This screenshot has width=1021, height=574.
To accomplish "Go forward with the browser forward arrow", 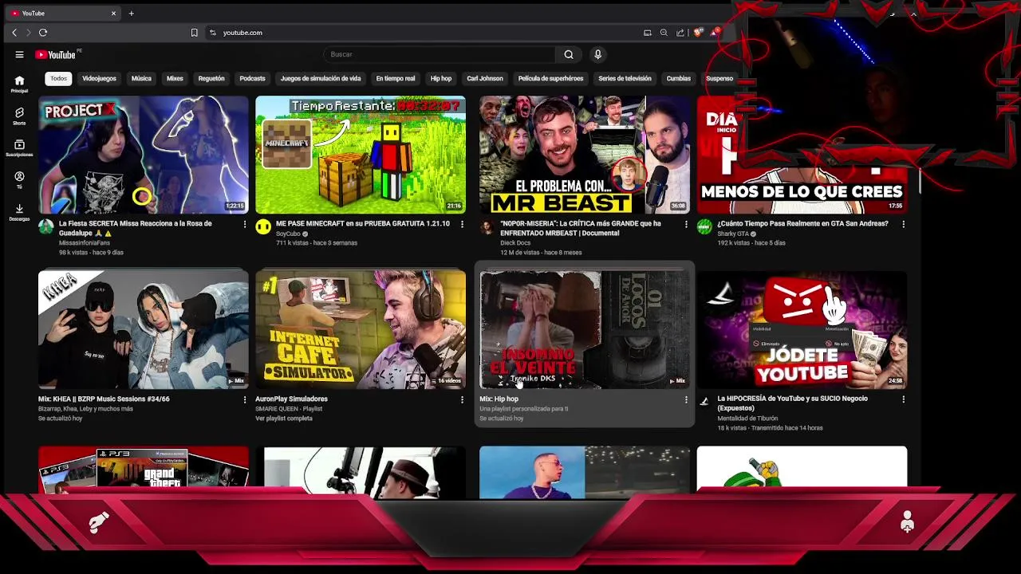I will click(28, 33).
